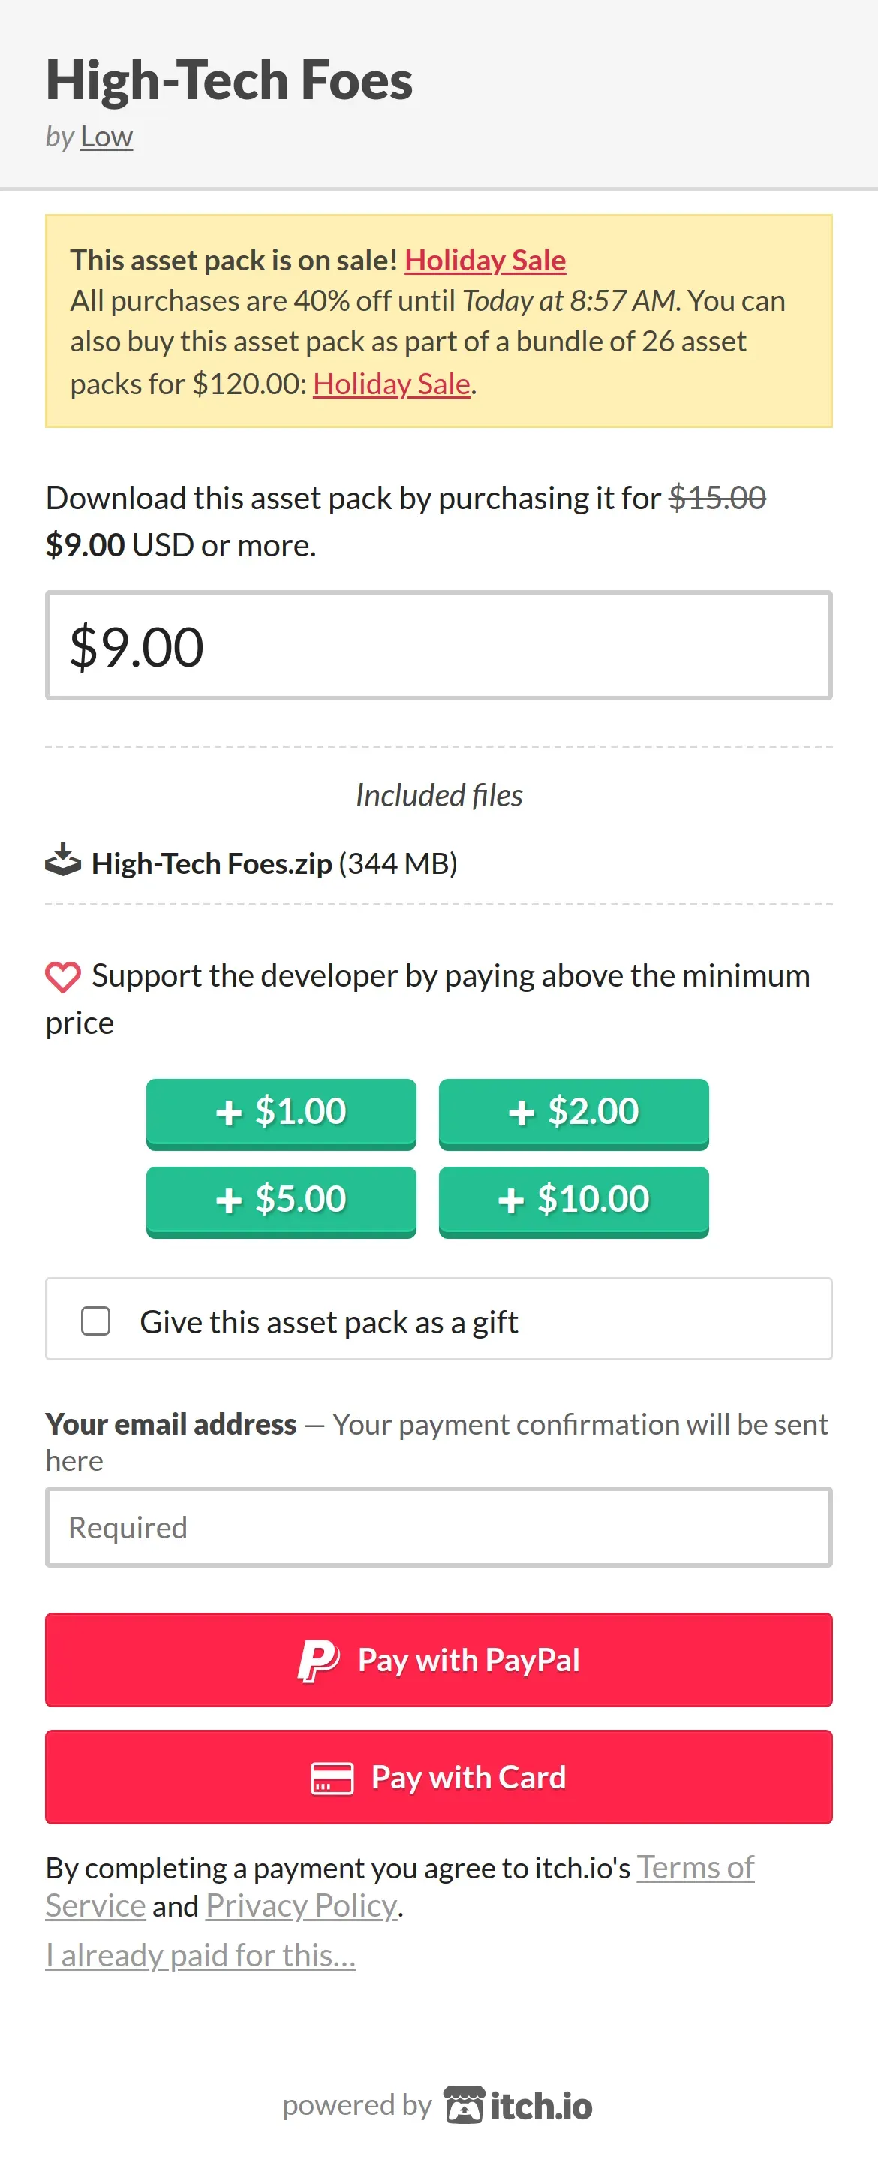Click the PayPal logo icon

[x=319, y=1661]
